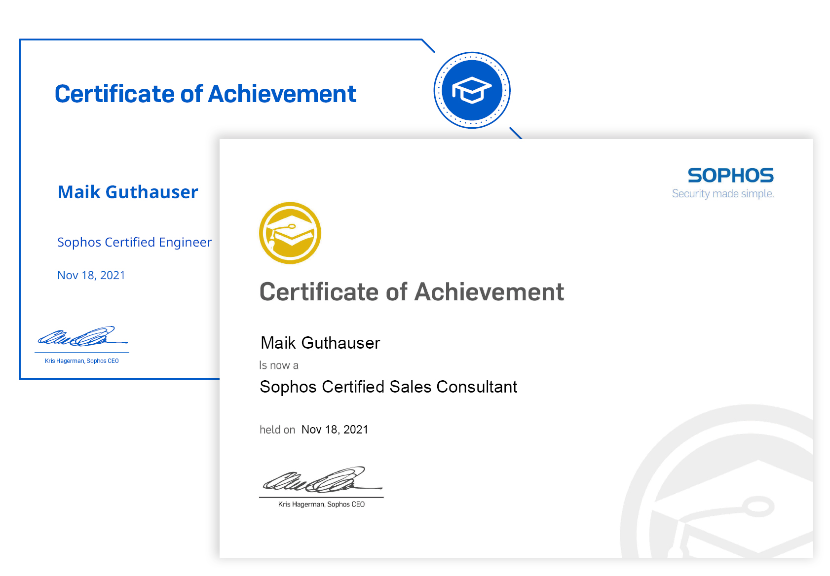Click the gray 'Certificate of Achievement' heading
The image size is (830, 576).
coord(412,291)
